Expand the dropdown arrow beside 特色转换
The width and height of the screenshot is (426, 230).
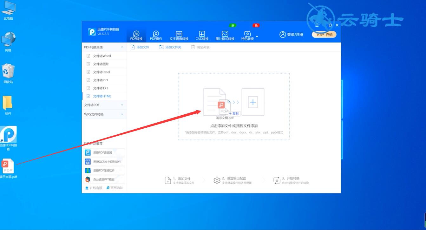click(257, 37)
